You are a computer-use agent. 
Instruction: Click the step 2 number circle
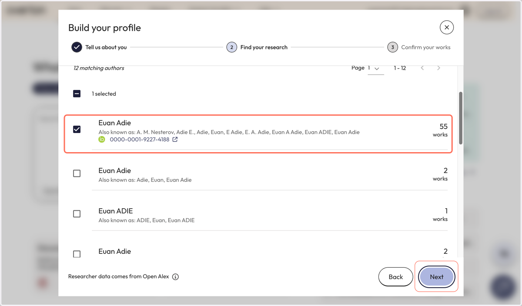232,47
